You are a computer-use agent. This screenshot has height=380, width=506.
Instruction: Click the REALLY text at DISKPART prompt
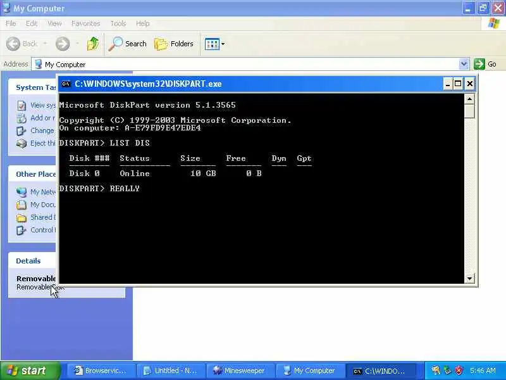point(125,188)
